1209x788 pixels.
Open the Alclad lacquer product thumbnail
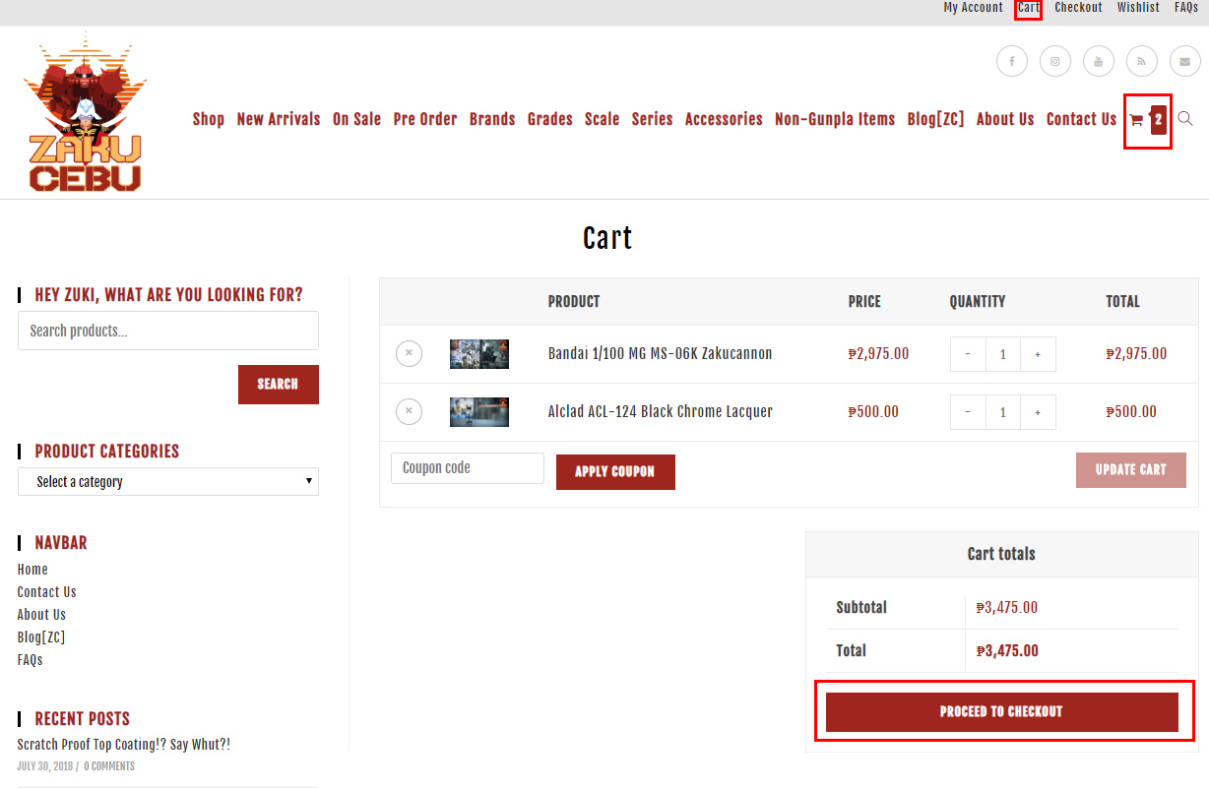coord(479,412)
